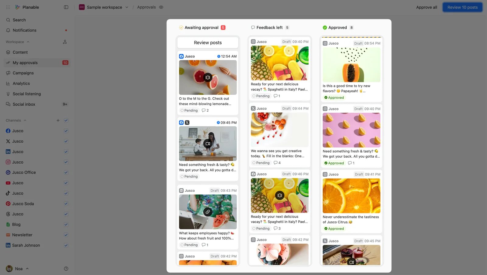
Task: Click the eye icon next to Approvals
Action: click(161, 7)
